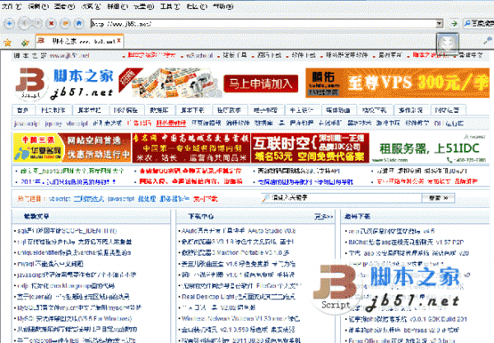Image resolution: width=494 pixels, height=343 pixels.
Task: Click the javascript sub-navigation link
Action: tap(26, 123)
